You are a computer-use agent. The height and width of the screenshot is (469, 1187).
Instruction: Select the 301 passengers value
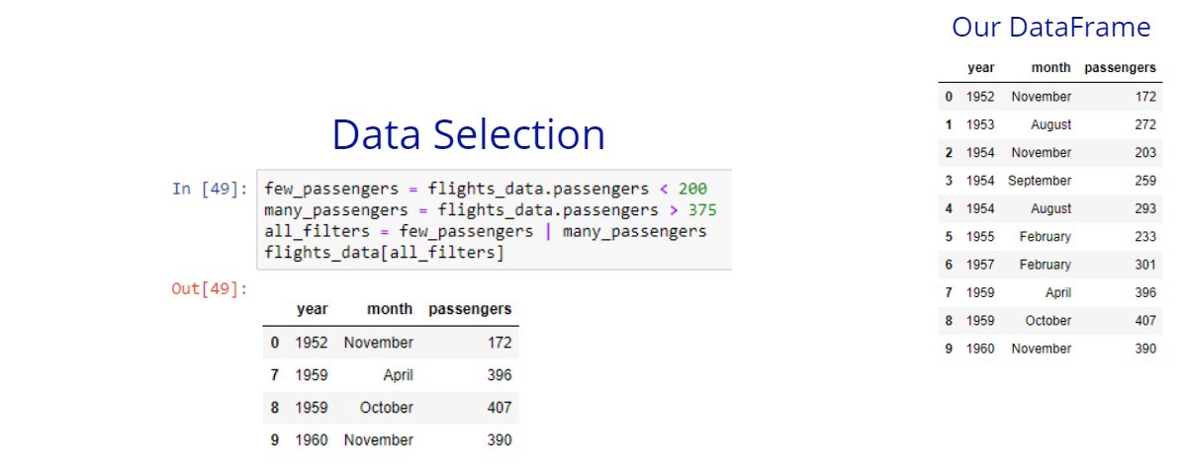[1141, 265]
